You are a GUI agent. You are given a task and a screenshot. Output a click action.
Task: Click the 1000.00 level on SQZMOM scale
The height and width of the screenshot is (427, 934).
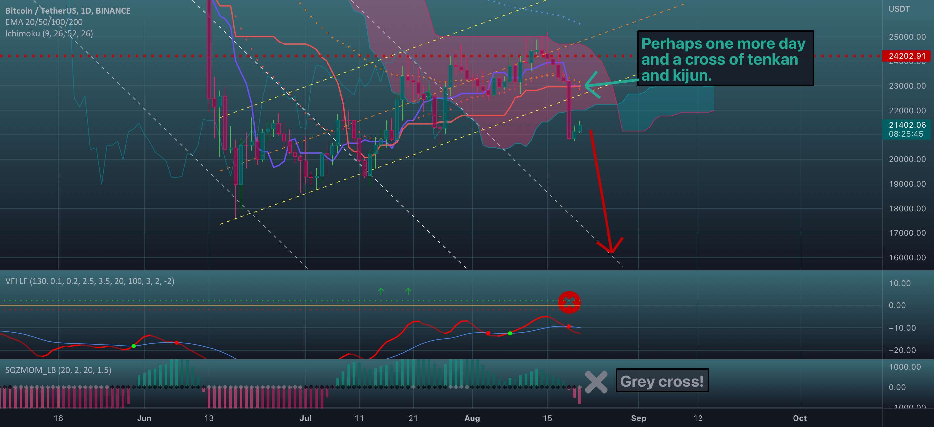point(905,367)
